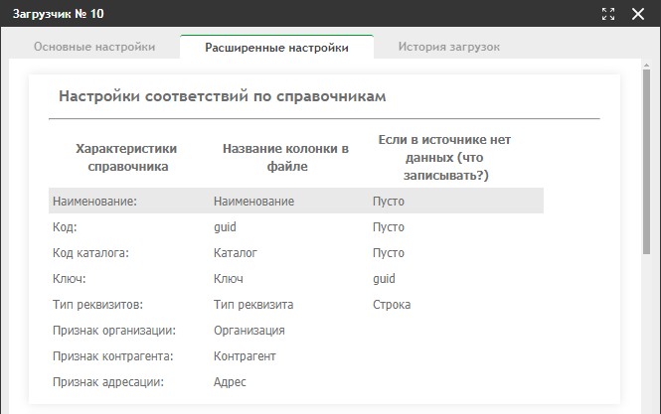Click 'guid' column name in Код row
Viewport: 661px width, 414px height.
(225, 227)
